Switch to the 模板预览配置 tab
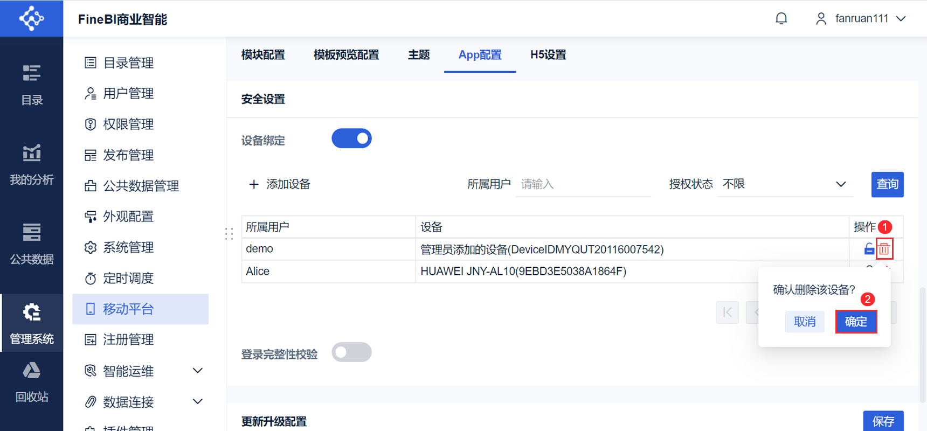 click(x=346, y=55)
